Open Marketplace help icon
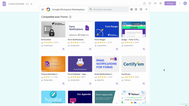Screen dimensions: 189x106 (136, 9)
